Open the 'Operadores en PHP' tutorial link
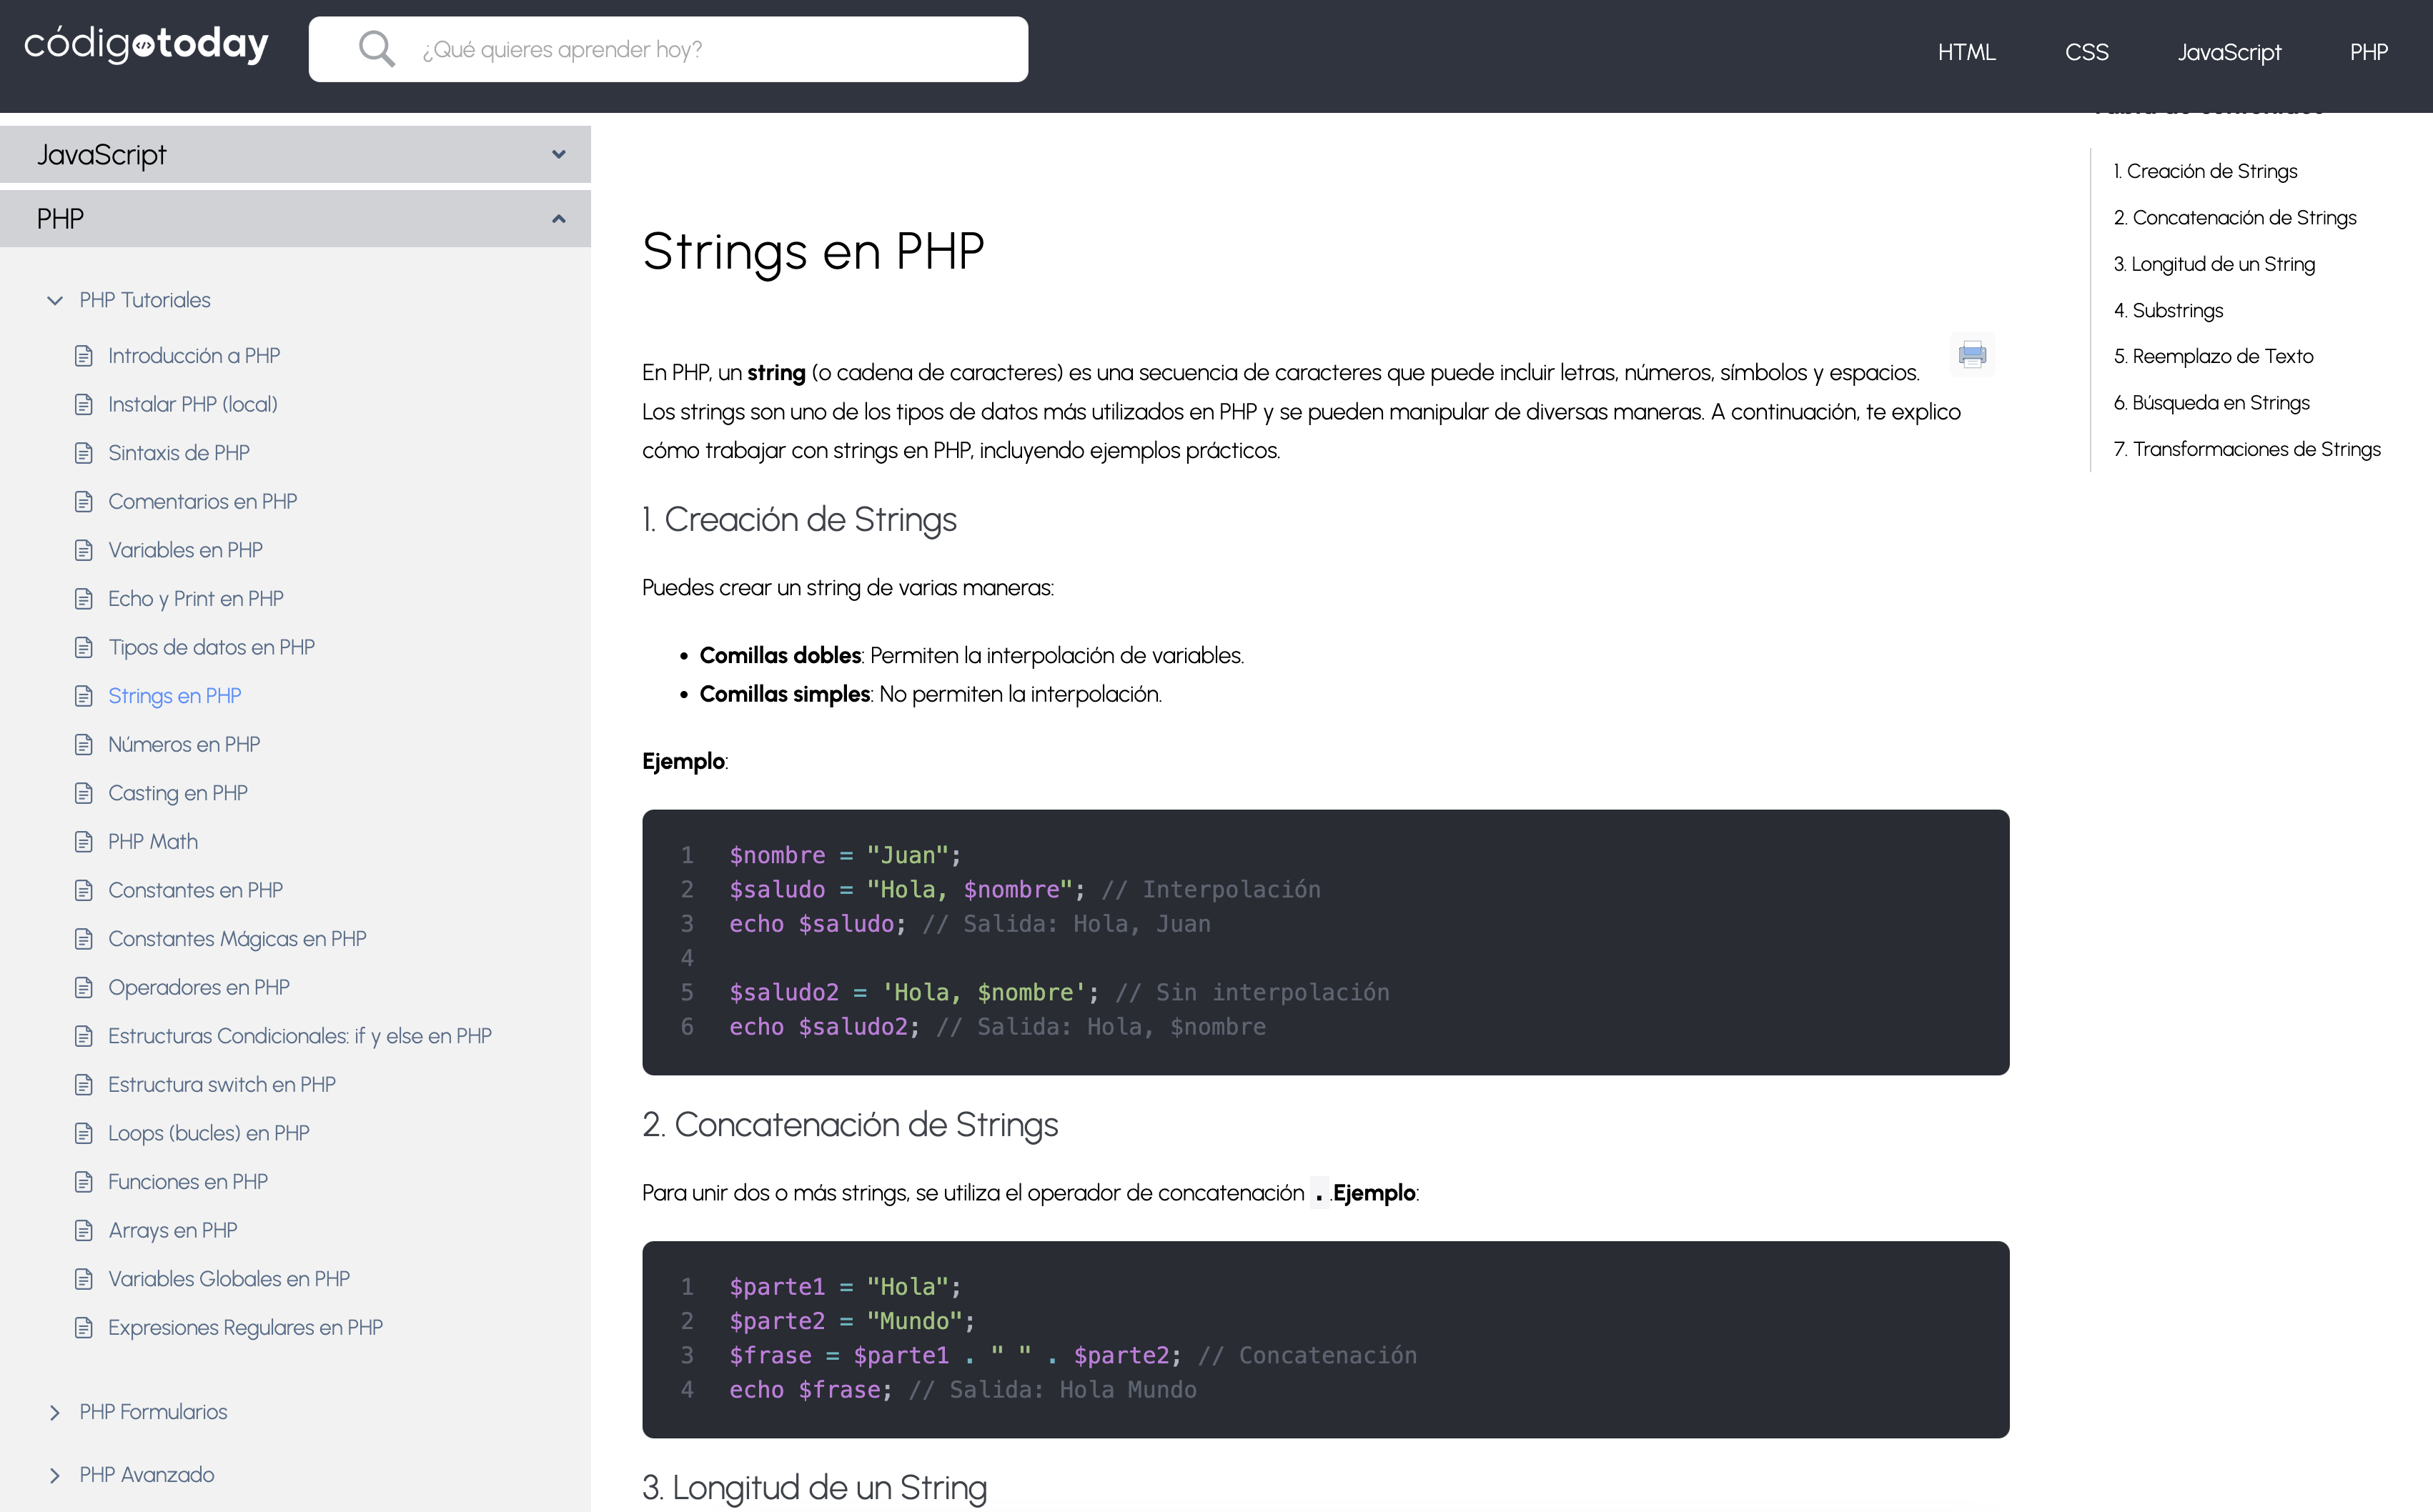The height and width of the screenshot is (1512, 2433). pyautogui.click(x=199, y=987)
